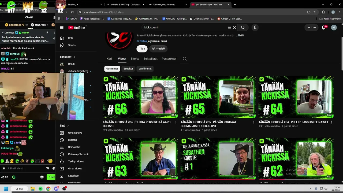The image size is (343, 193).
Task: Open the Yhteisö community button
Action: (158, 49)
